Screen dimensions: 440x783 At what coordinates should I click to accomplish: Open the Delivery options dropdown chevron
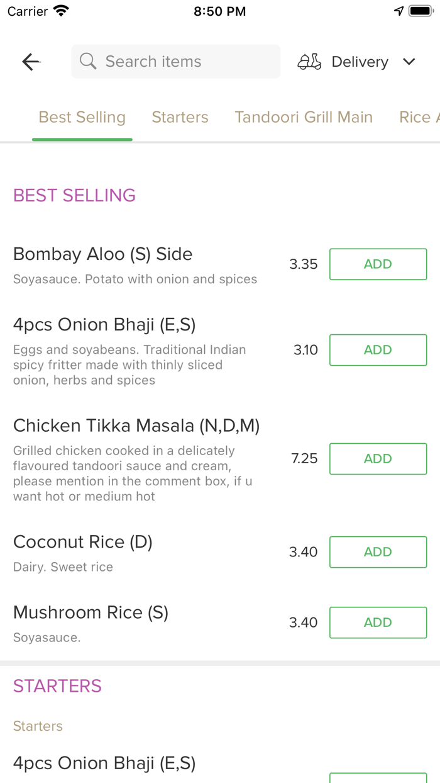pyautogui.click(x=409, y=62)
